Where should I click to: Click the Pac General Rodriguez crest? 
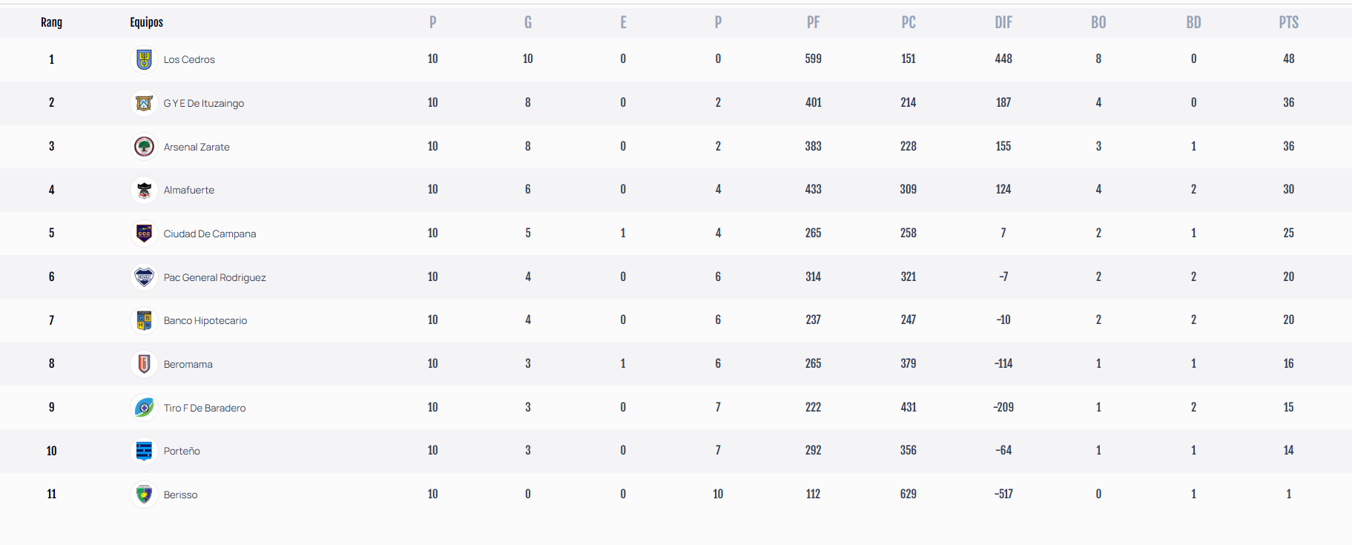click(x=144, y=277)
